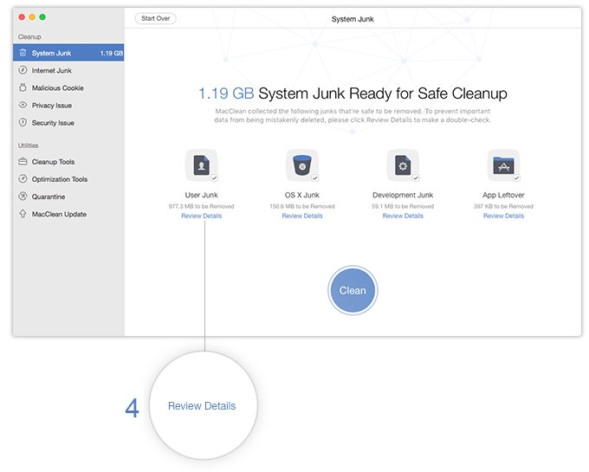Image resolution: width=589 pixels, height=472 pixels.
Task: Toggle the App Leftover checkbox
Action: [515, 177]
